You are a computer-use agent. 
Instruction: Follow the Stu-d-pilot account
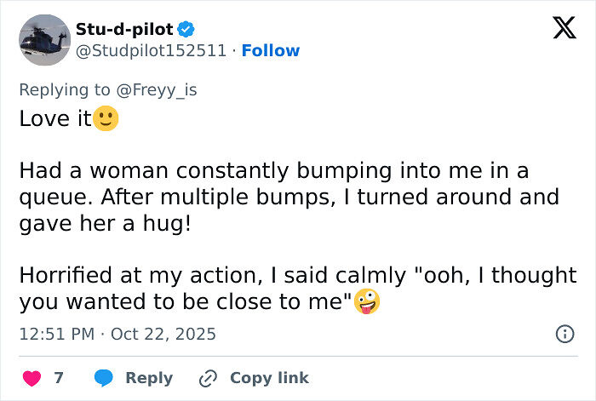[271, 51]
